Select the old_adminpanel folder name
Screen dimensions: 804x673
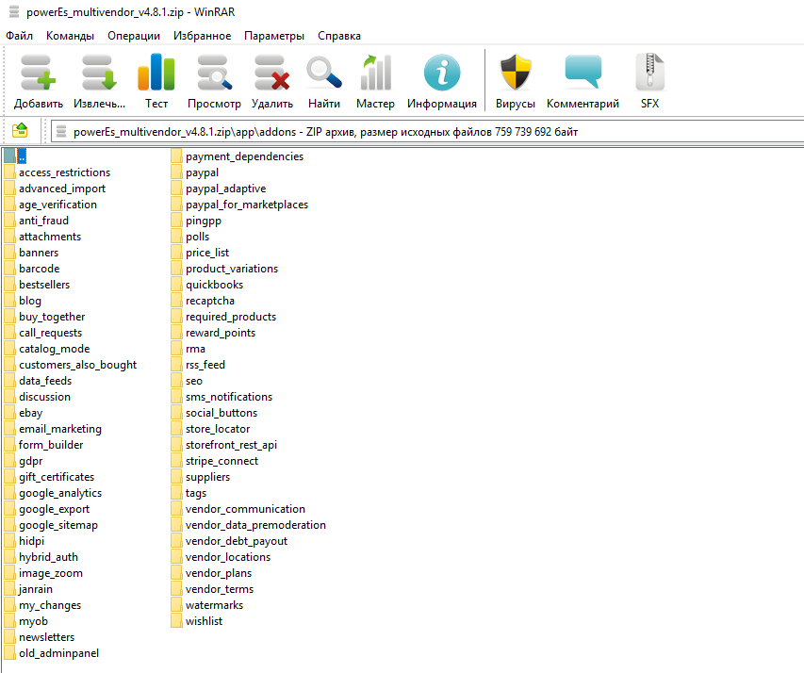pos(59,653)
